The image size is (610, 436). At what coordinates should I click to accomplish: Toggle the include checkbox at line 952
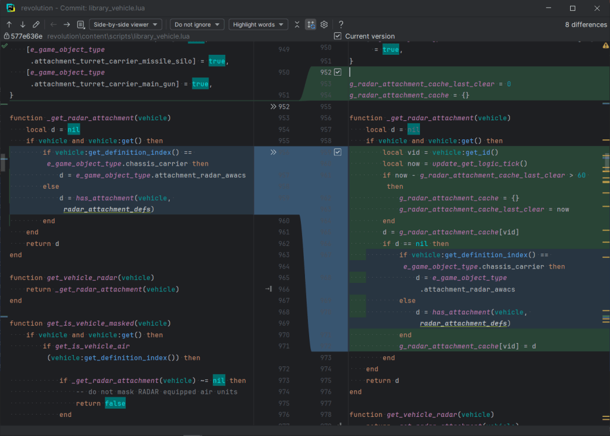pos(338,72)
